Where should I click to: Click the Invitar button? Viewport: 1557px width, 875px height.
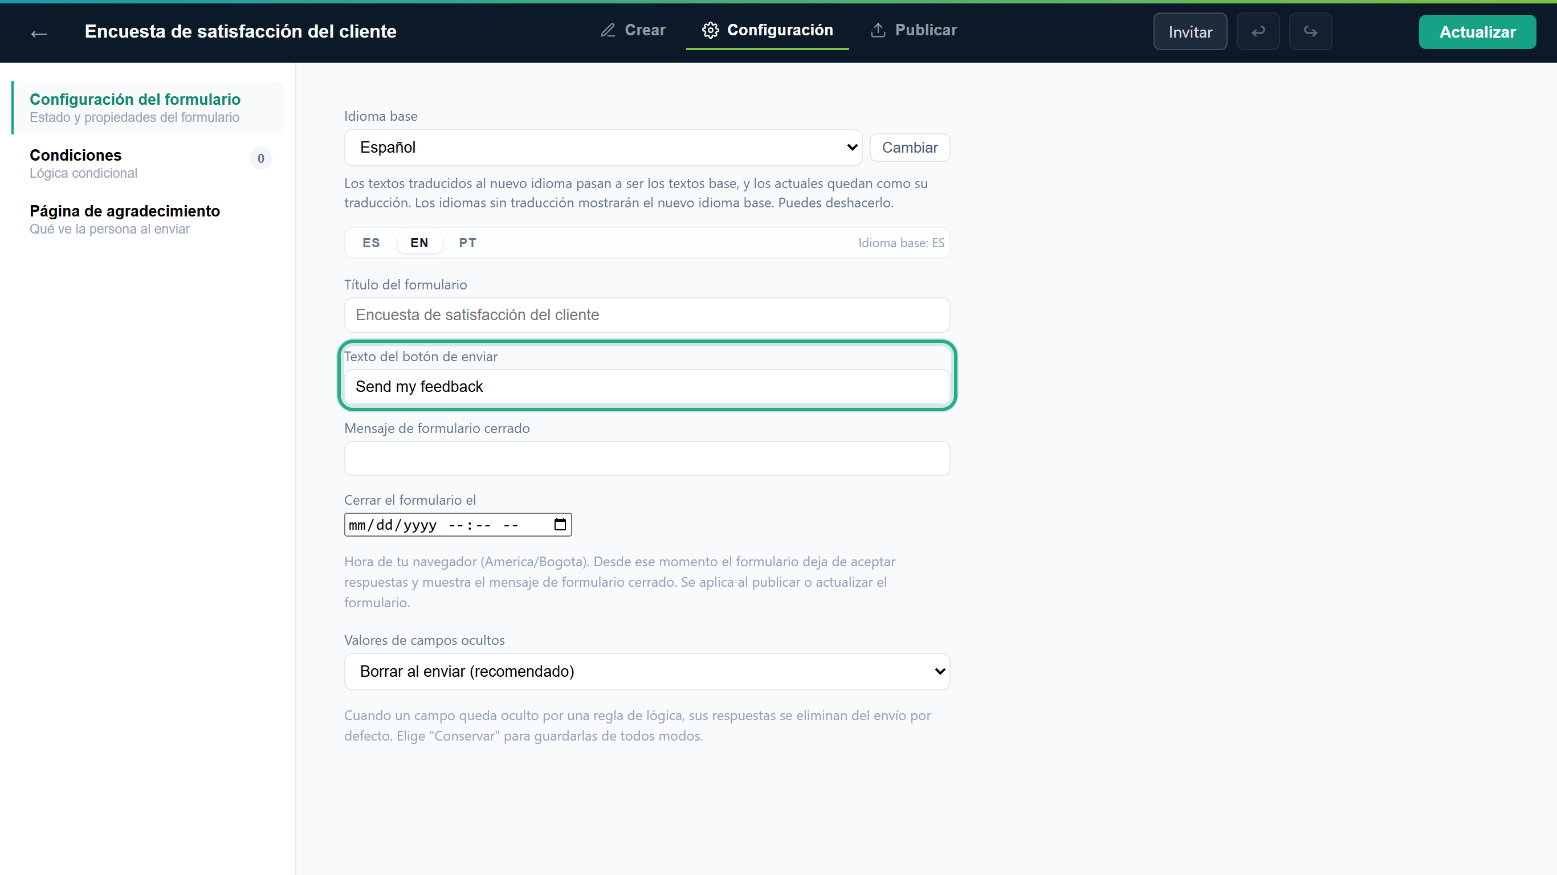1189,31
